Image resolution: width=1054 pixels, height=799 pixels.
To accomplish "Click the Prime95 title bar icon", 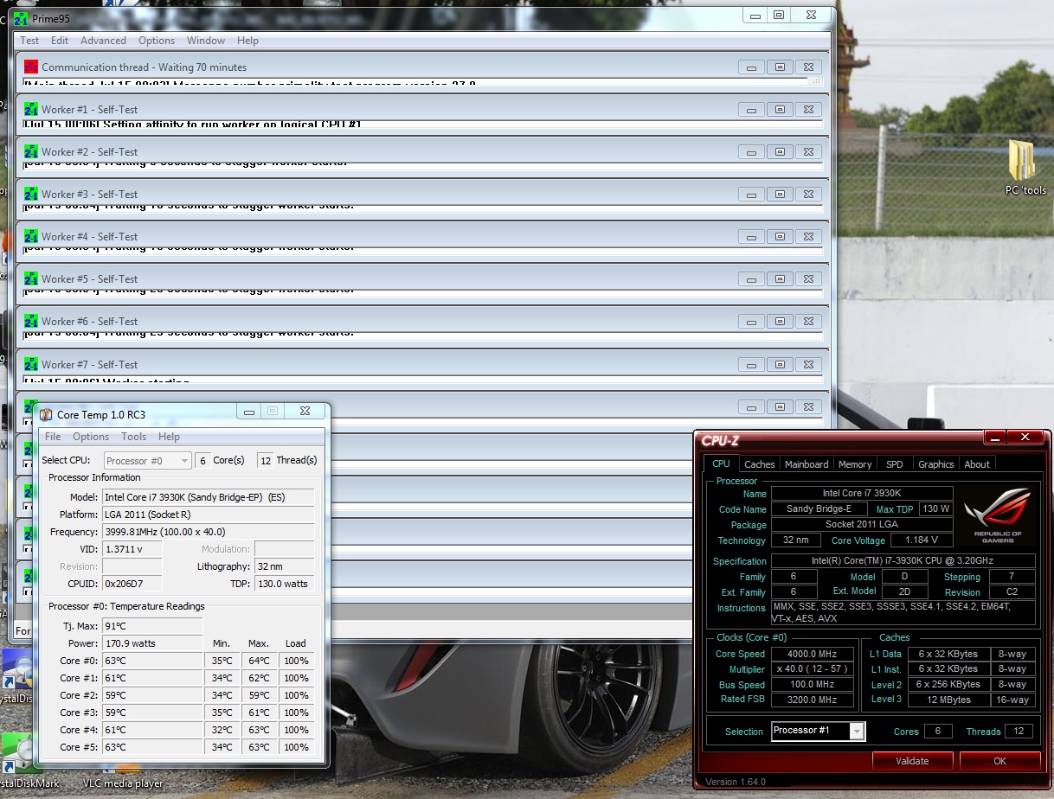I will tap(21, 19).
